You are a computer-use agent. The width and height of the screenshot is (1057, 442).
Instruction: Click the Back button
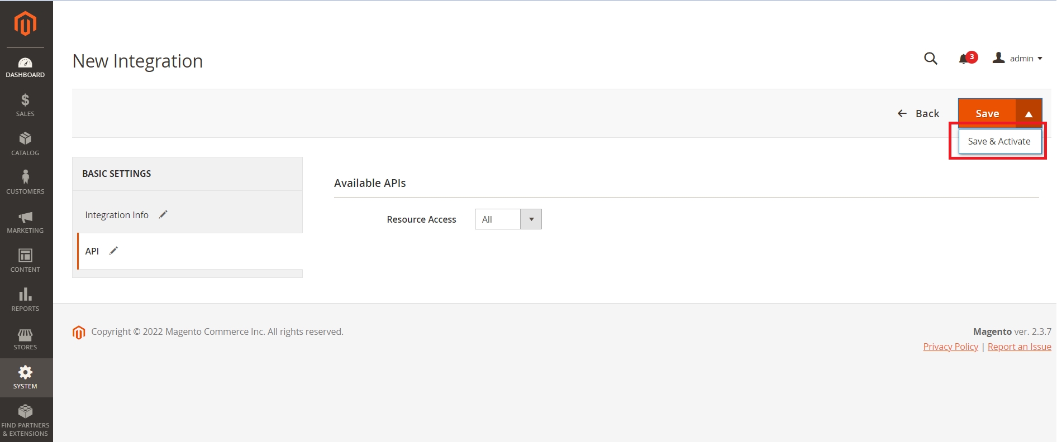click(x=919, y=114)
